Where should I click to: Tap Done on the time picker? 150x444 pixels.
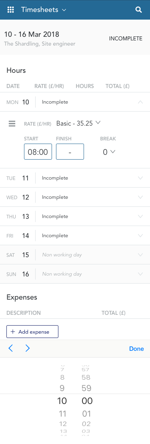point(136,348)
